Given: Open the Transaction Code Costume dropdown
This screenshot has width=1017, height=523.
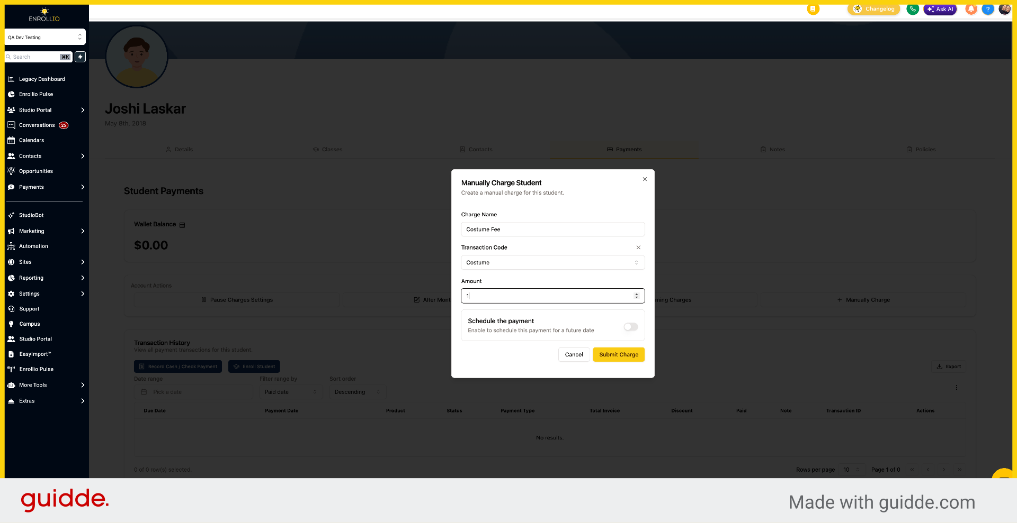Looking at the screenshot, I should pyautogui.click(x=553, y=263).
